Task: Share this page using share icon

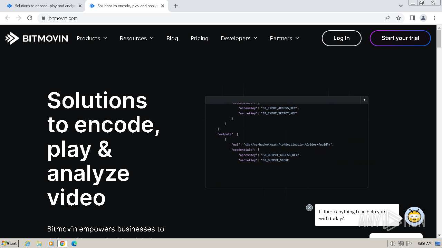Action: point(387,18)
